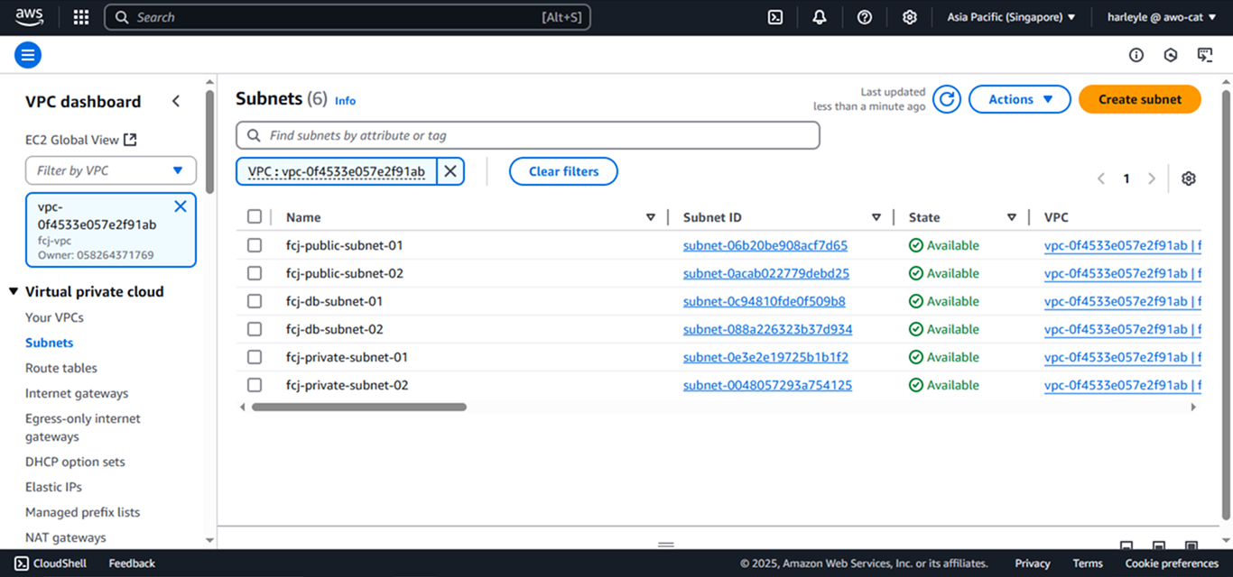Click the table horizontal scrollbar
This screenshot has width=1233, height=577.
(x=359, y=408)
